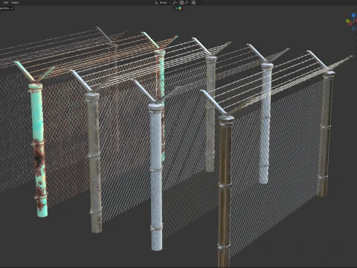Click the colorful circular addon icon
Screen dimensions: 357x268
(180, 8)
